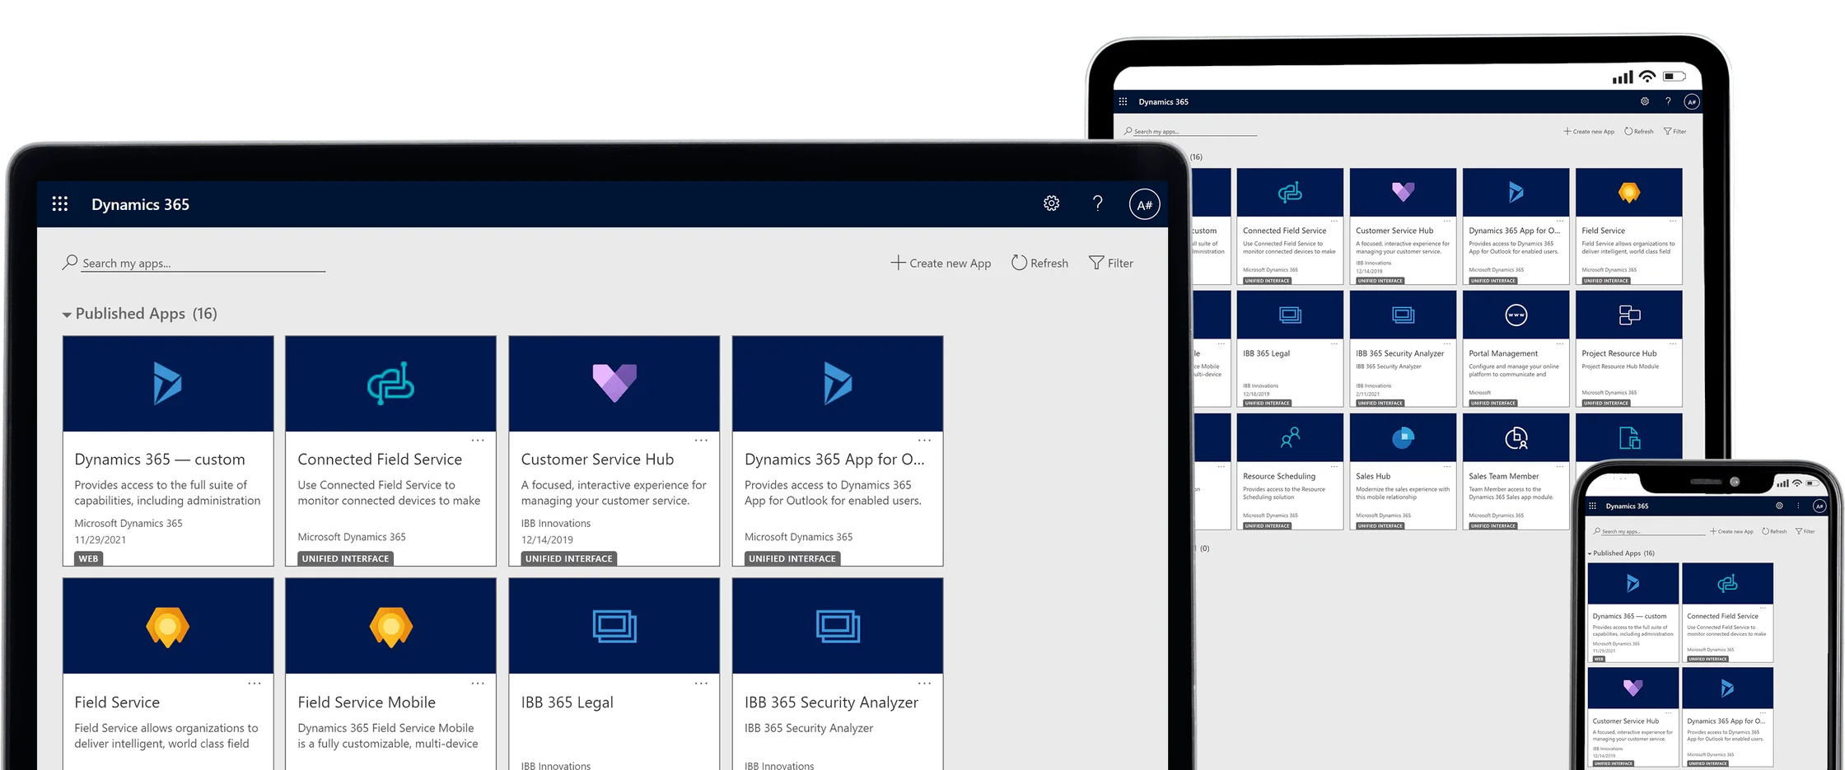Viewport: 1845px width, 770px height.
Task: Click the Customer Service Hub heart icon on laptop
Action: 614,383
